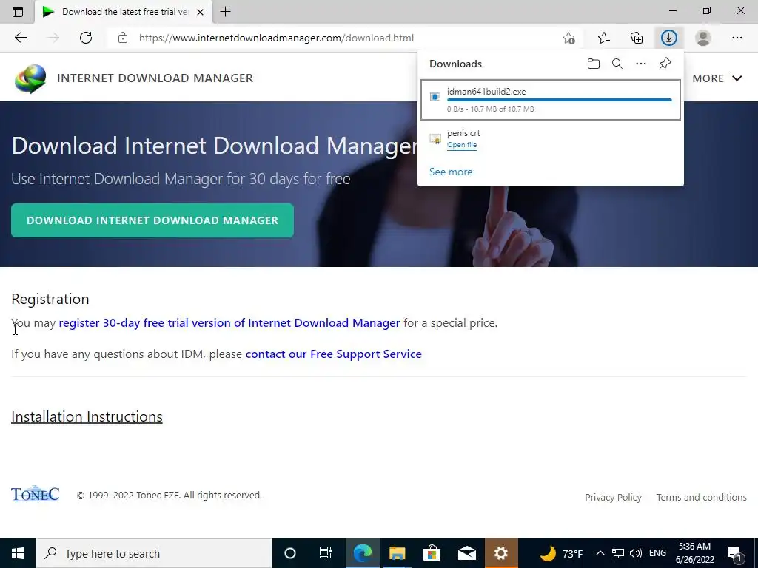Click the idman641build2.exe file icon
The height and width of the screenshot is (568, 758).
tap(435, 97)
